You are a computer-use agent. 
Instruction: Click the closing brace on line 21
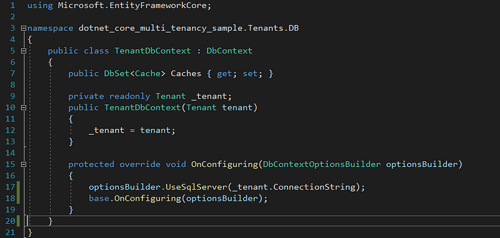[x=30, y=232]
